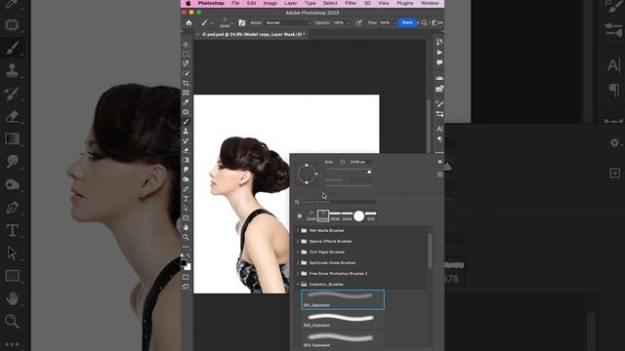This screenshot has height=351, width=625.
Task: Select the enlarged Type tool in background toolbar
Action: coord(13,230)
